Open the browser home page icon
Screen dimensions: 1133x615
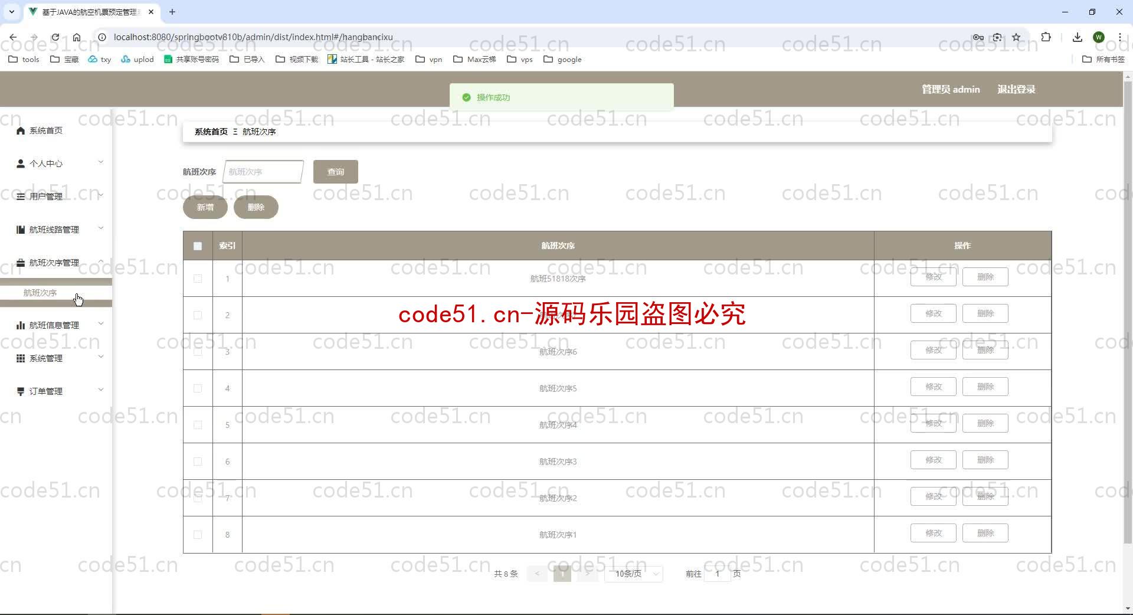click(77, 37)
